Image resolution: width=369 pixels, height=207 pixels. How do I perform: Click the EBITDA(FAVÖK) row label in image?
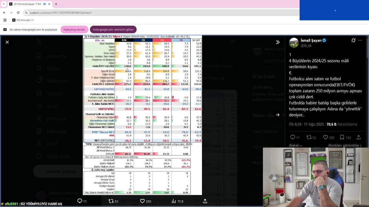click(104, 89)
